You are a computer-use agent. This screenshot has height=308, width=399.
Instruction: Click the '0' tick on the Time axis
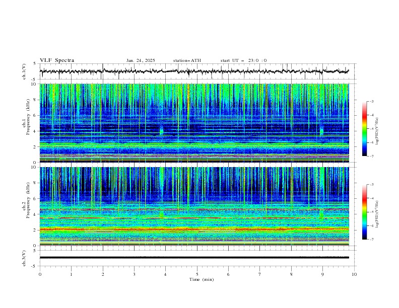click(40, 274)
